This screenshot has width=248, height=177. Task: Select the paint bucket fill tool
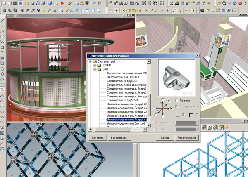point(2,80)
